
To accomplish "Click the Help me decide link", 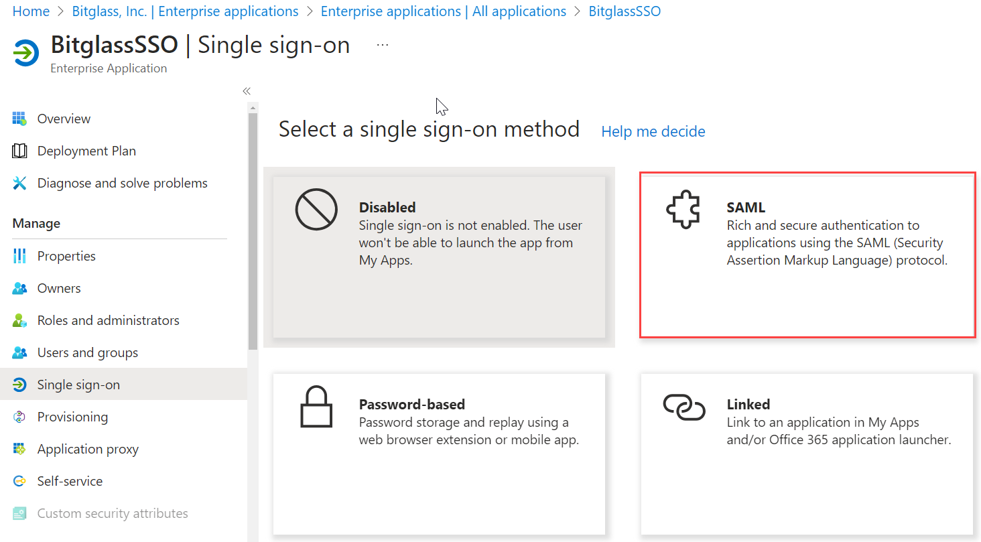I will pos(653,131).
